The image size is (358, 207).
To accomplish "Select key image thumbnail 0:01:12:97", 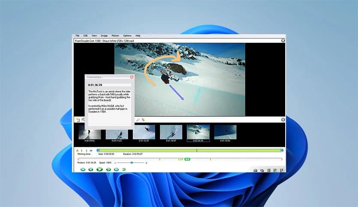I will click(x=144, y=132).
